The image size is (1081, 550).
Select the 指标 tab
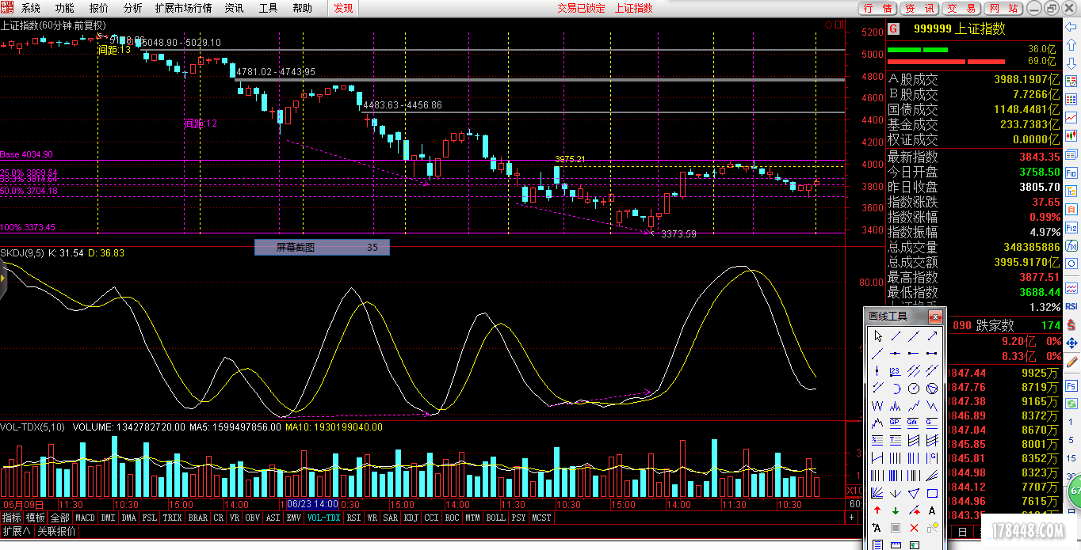[x=11, y=518]
